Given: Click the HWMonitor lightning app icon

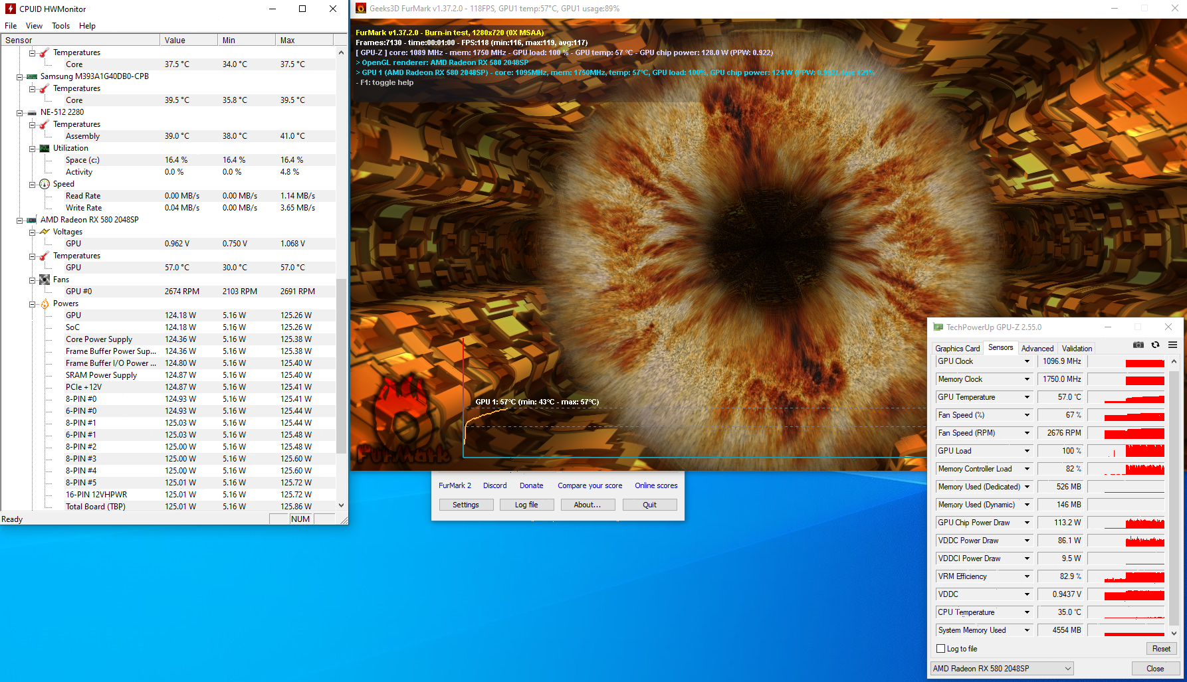Looking at the screenshot, I should coord(11,9).
